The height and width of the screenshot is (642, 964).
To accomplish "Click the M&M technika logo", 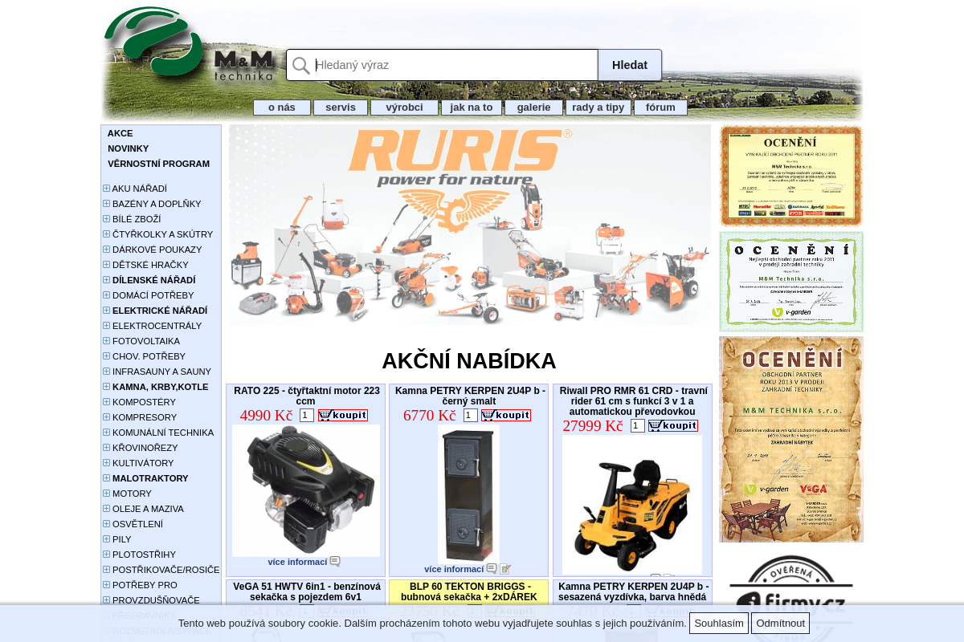I will [x=190, y=45].
